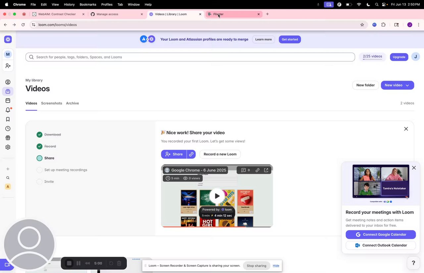Select the Invite checklist step
The image size is (424, 273).
pos(45,182)
